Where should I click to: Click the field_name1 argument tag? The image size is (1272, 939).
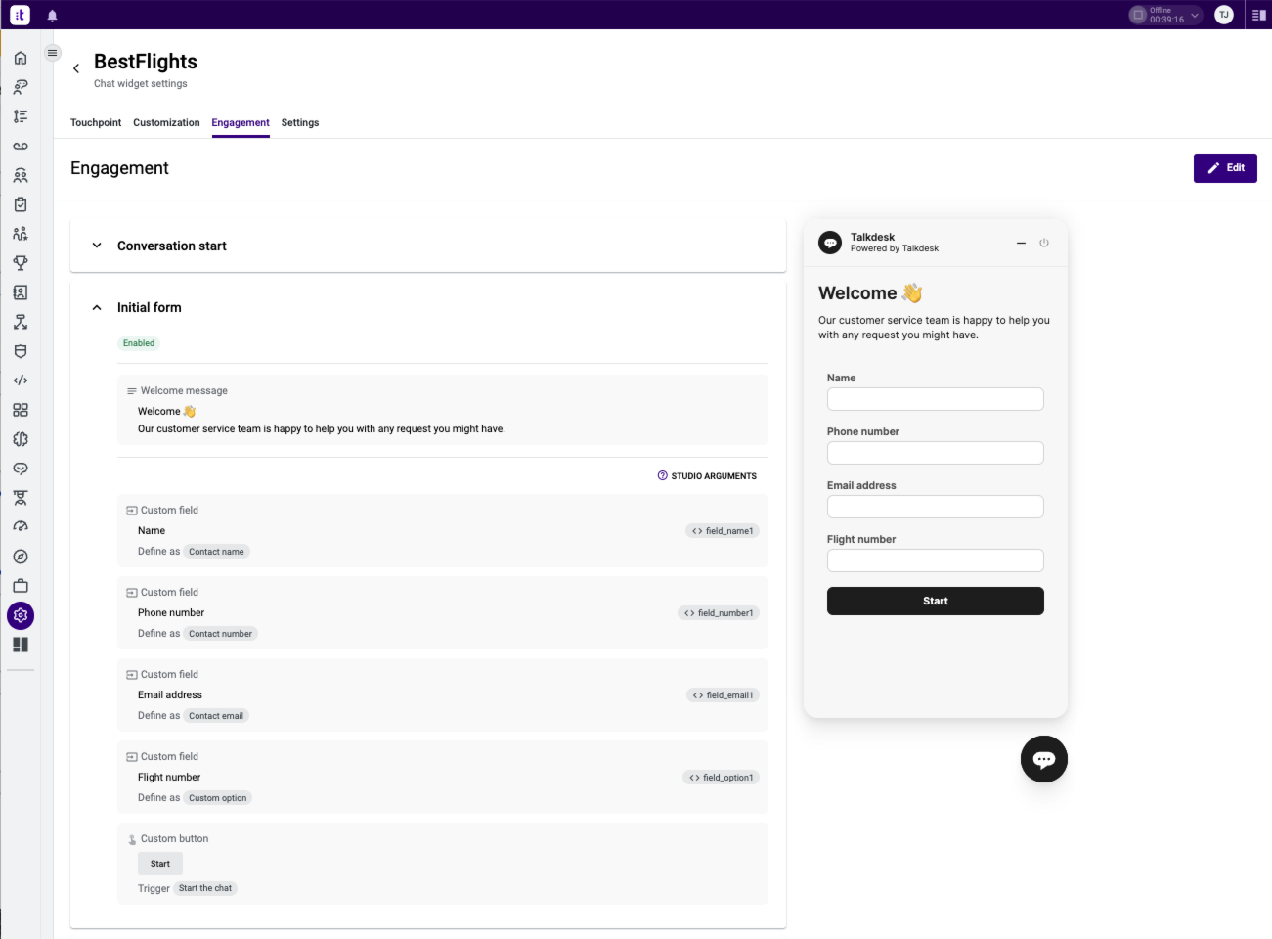point(723,531)
